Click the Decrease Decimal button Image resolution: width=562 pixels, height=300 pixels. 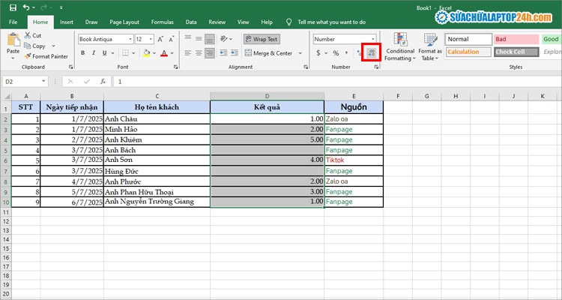click(x=371, y=53)
